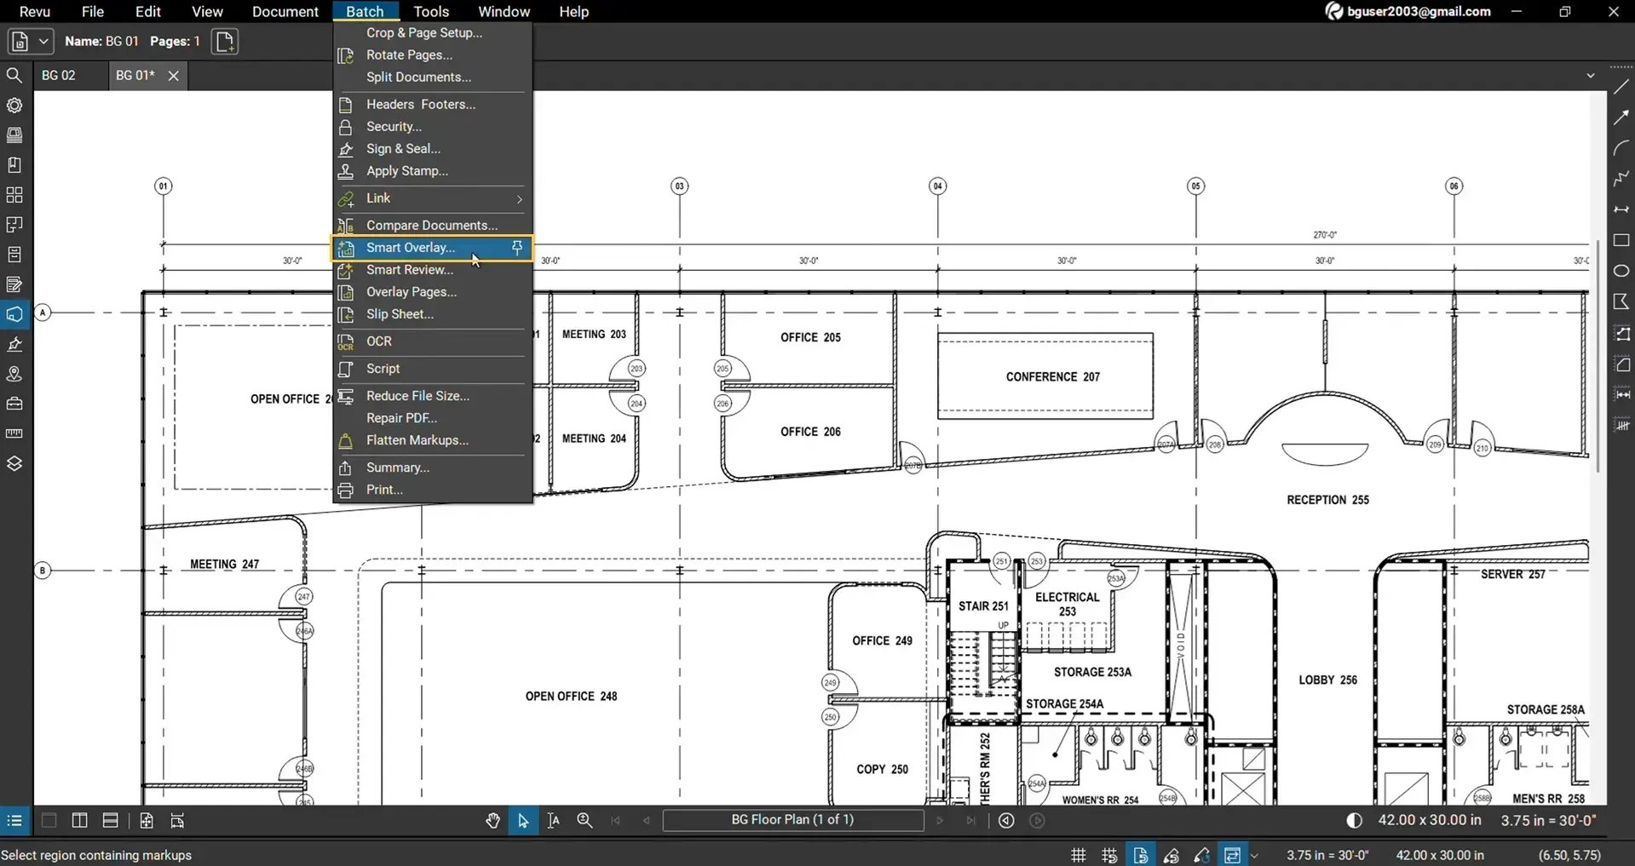
Task: Expand the document profile dropdown arrow
Action: pyautogui.click(x=43, y=42)
